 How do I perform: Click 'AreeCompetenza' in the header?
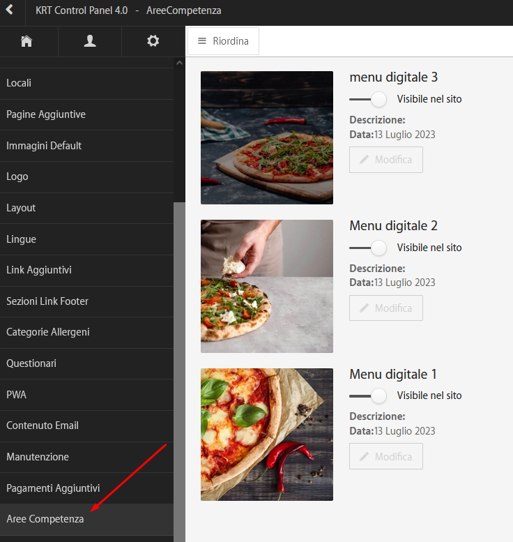[x=184, y=10]
